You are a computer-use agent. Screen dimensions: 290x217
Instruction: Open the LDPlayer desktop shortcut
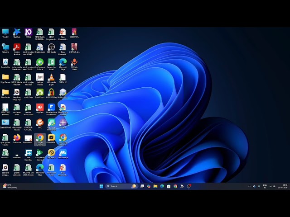[51, 154]
